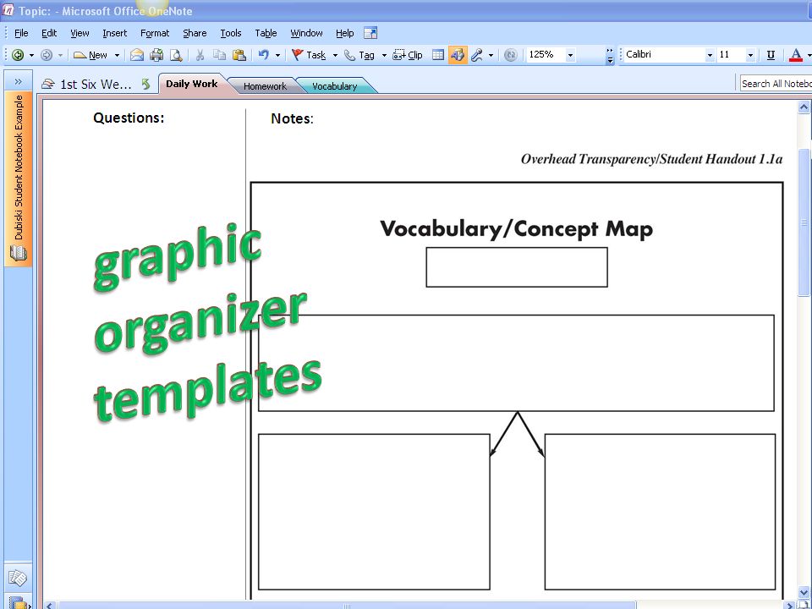Open the Window menu

306,33
